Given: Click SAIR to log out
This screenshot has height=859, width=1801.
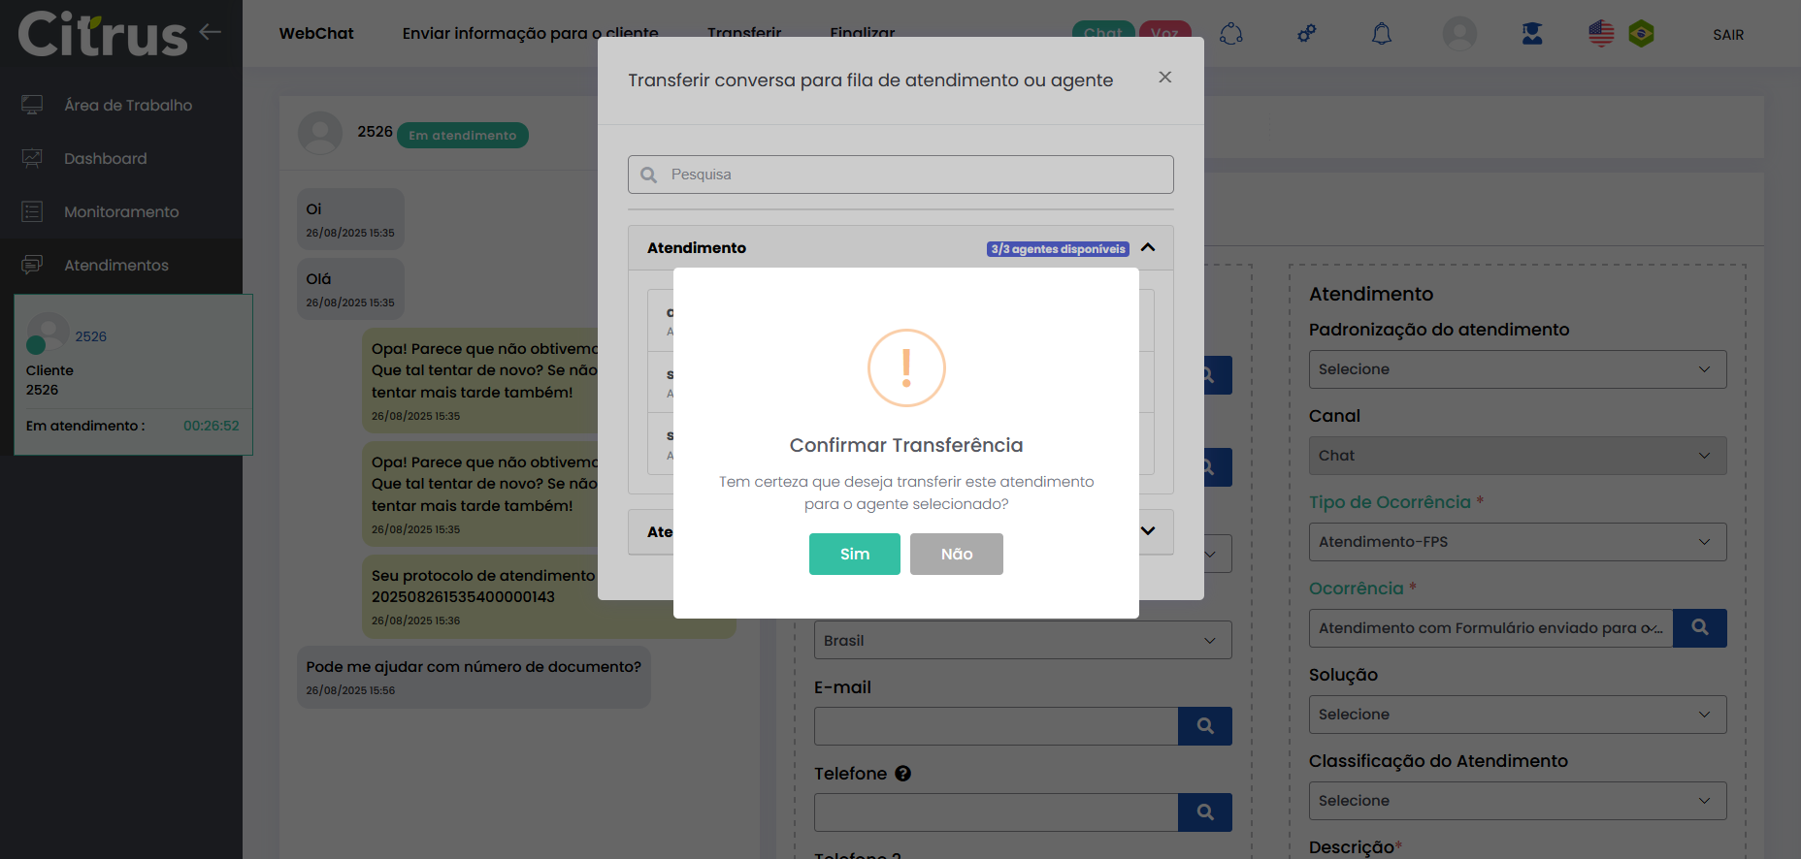Looking at the screenshot, I should tap(1727, 35).
